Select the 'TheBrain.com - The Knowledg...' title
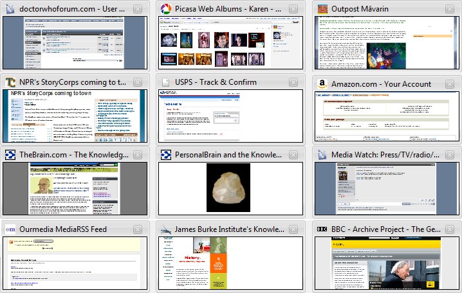Viewport: 462px width, 293px height. (73, 155)
